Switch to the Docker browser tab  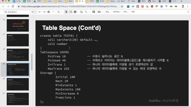tap(59, 1)
